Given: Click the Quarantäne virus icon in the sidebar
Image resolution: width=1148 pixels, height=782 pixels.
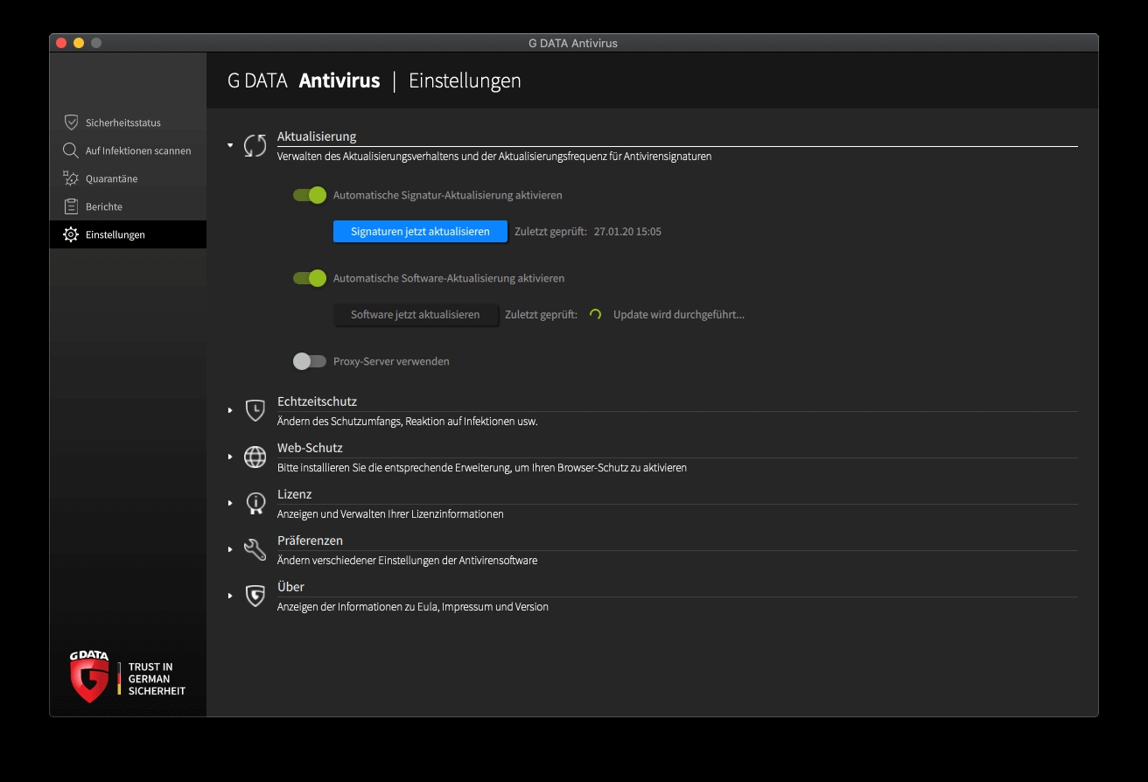Looking at the screenshot, I should click(x=71, y=178).
